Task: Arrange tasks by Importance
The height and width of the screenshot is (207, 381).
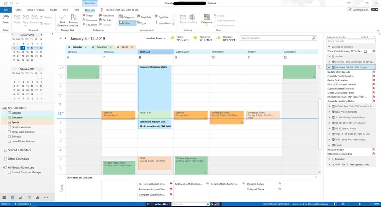Action: (163, 23)
